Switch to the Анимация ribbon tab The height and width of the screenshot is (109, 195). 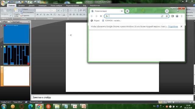tap(42, 5)
